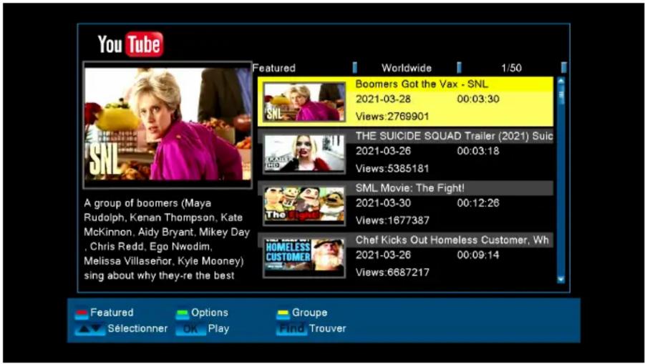The height and width of the screenshot is (364, 645).
Task: Click the up/down arrows Sélectionner icon
Action: 89,329
